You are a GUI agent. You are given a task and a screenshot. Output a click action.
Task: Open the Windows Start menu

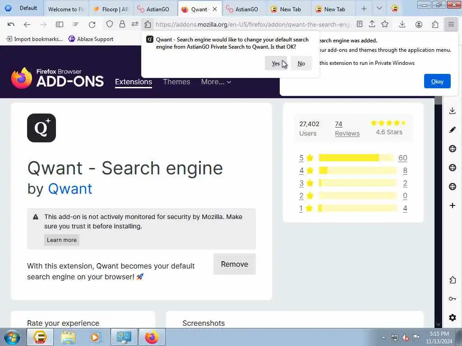pos(12,337)
